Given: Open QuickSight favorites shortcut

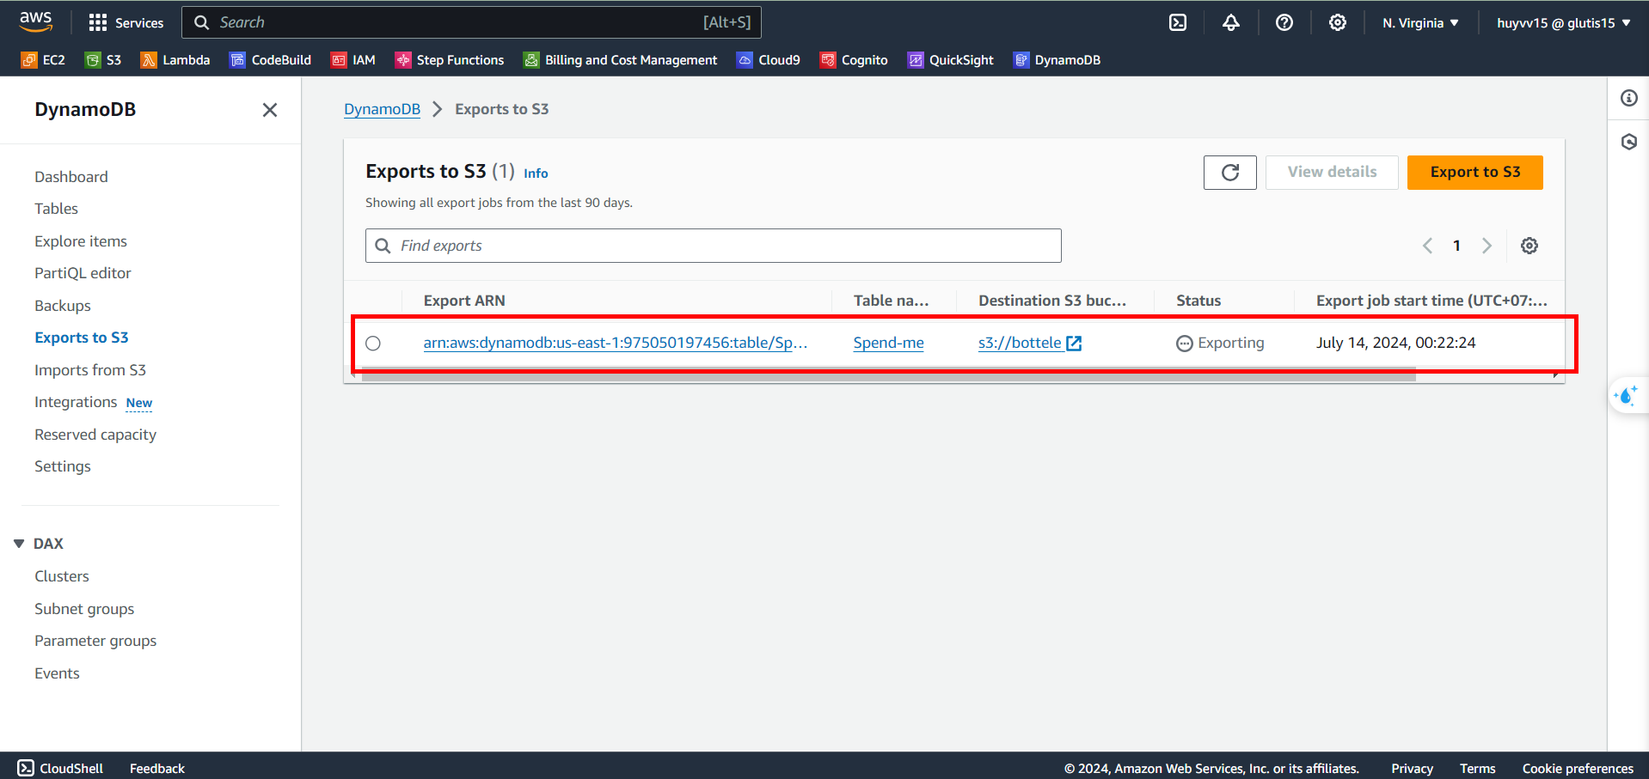Looking at the screenshot, I should [951, 59].
